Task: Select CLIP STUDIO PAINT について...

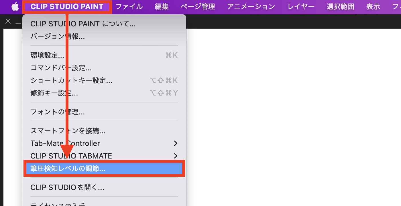Action: pyautogui.click(x=83, y=24)
